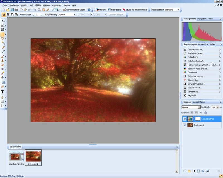223x178 pixels.
Task: Expand the Tonwertkorrektur presets arrow
Action: (220, 50)
